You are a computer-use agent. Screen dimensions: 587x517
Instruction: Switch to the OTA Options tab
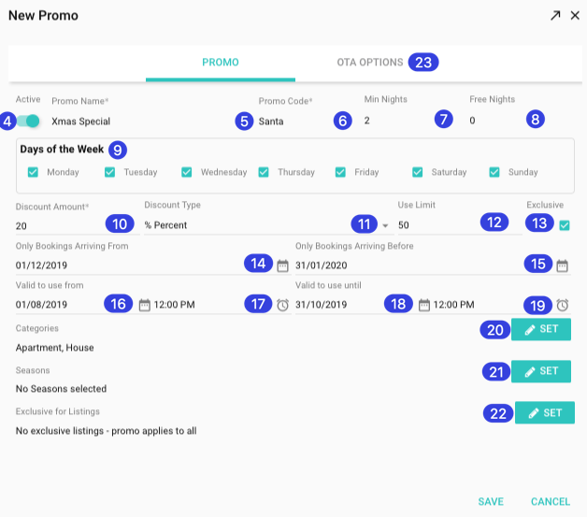coord(370,63)
